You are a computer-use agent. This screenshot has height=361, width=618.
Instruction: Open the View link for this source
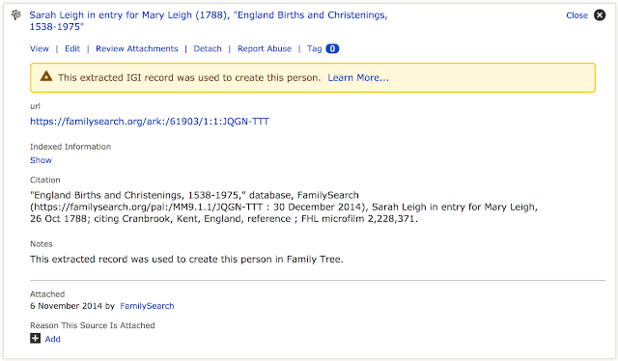point(40,48)
